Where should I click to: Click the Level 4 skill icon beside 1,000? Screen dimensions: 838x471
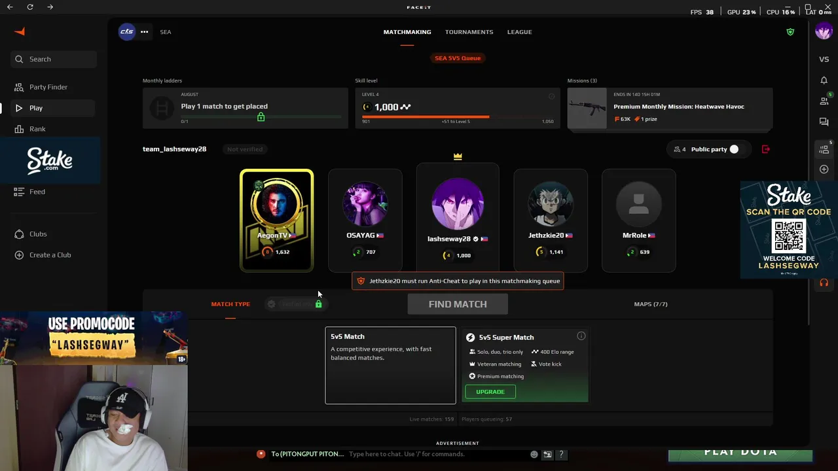367,107
